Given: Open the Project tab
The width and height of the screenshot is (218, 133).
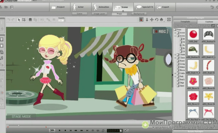Looking at the screenshot, I should pyautogui.click(x=60, y=7).
